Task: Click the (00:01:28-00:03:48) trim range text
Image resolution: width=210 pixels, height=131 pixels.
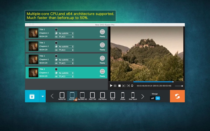Action: point(162,86)
